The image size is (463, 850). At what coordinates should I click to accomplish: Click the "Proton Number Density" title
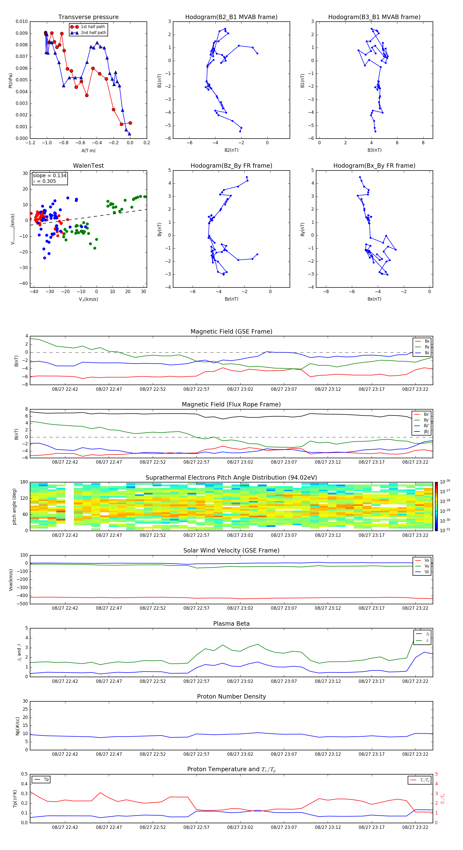point(231,696)
